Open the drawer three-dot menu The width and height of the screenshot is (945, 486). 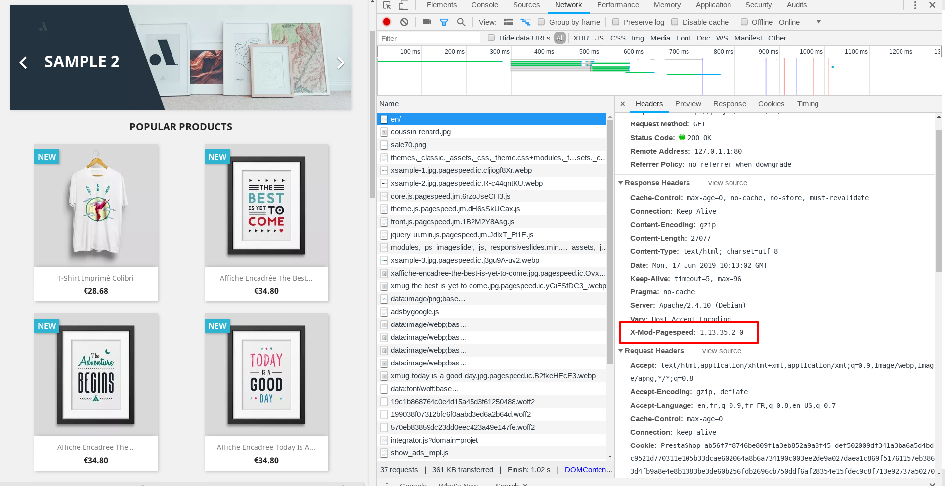387,484
